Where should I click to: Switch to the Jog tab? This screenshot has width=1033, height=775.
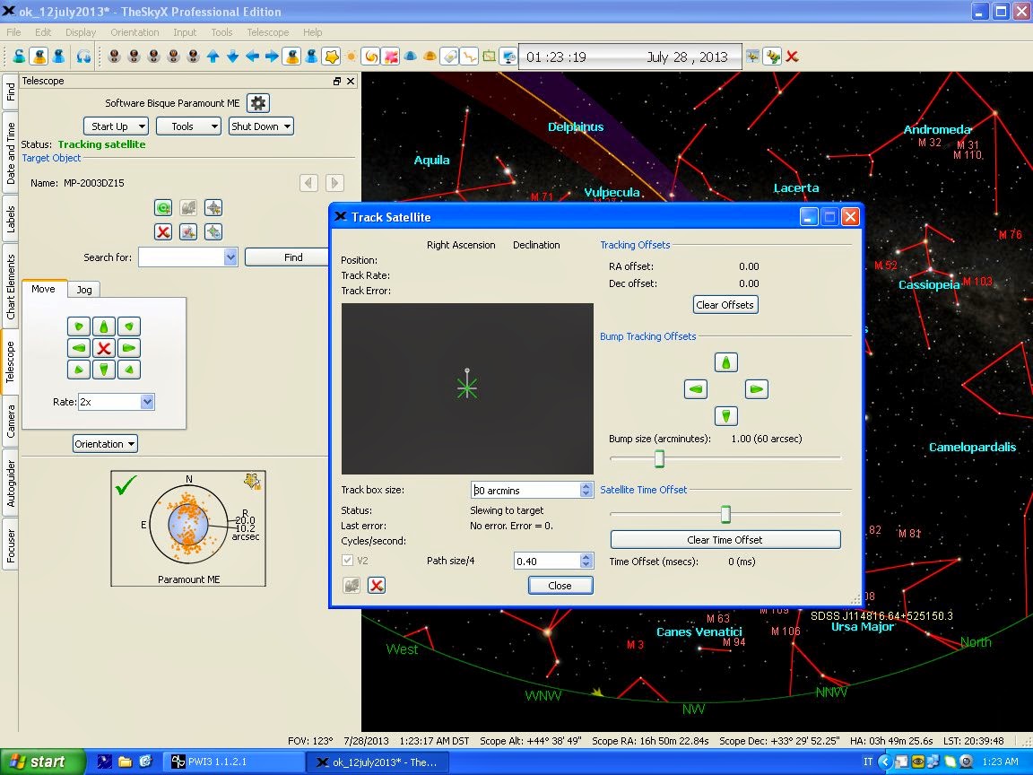click(84, 290)
